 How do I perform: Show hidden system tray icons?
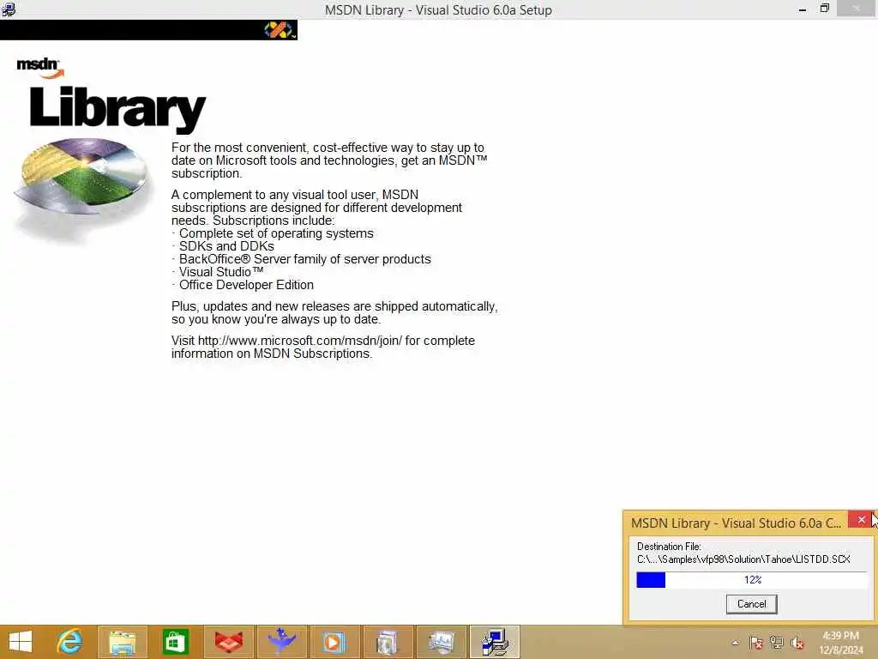(x=735, y=643)
